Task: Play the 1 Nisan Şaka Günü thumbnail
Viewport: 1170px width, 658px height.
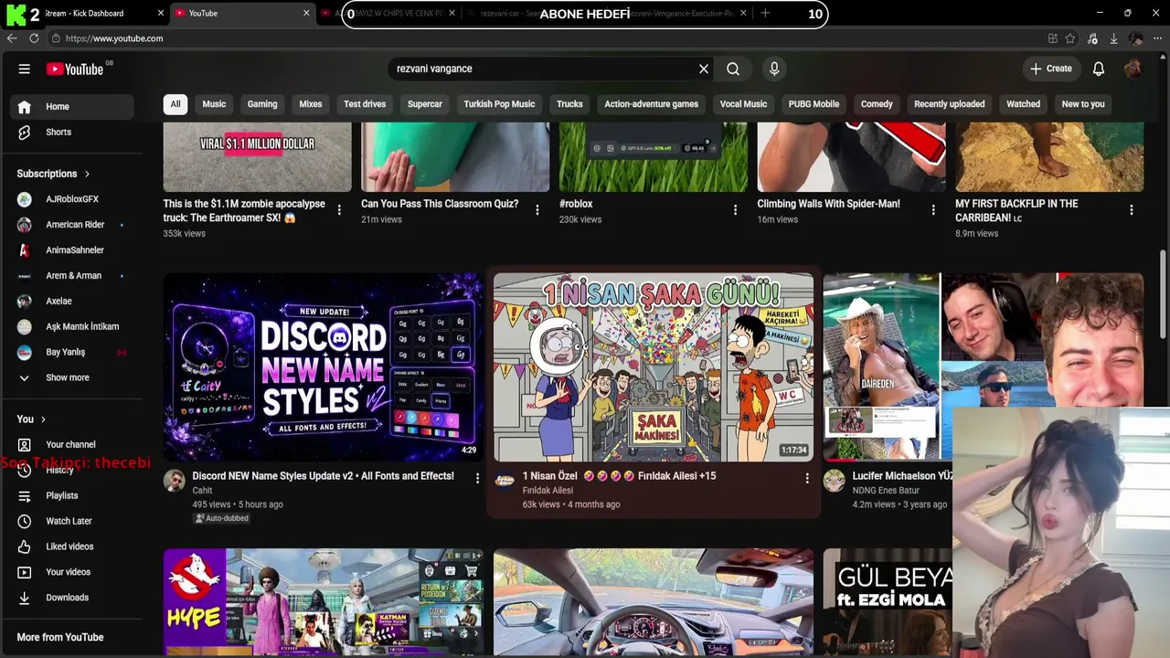Action: tap(654, 367)
